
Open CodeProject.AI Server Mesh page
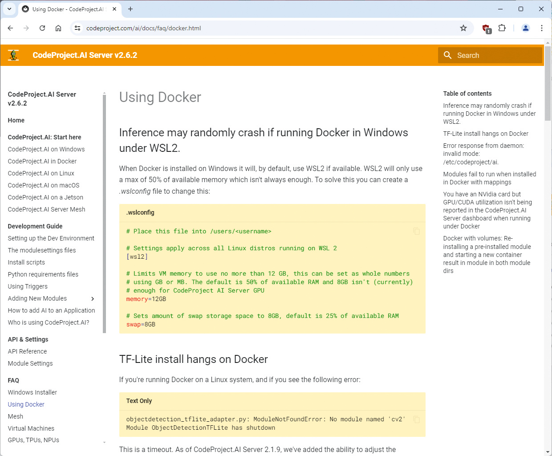point(46,209)
